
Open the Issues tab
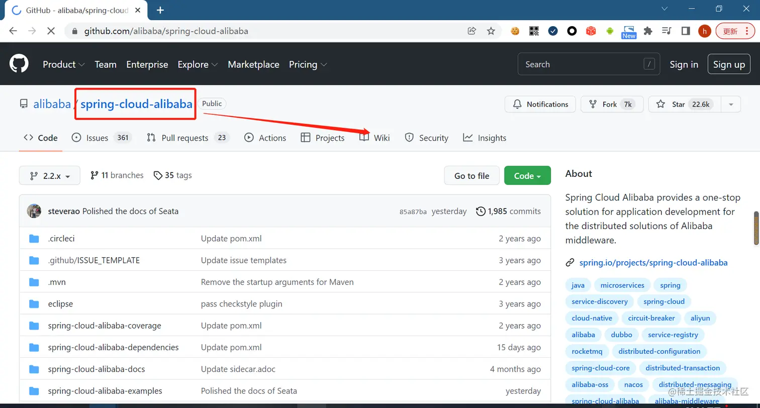(x=102, y=138)
